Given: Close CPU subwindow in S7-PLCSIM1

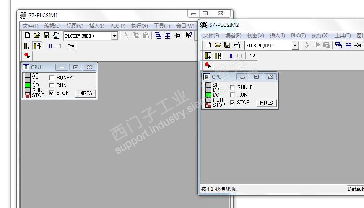Looking at the screenshot, I should [89, 67].
